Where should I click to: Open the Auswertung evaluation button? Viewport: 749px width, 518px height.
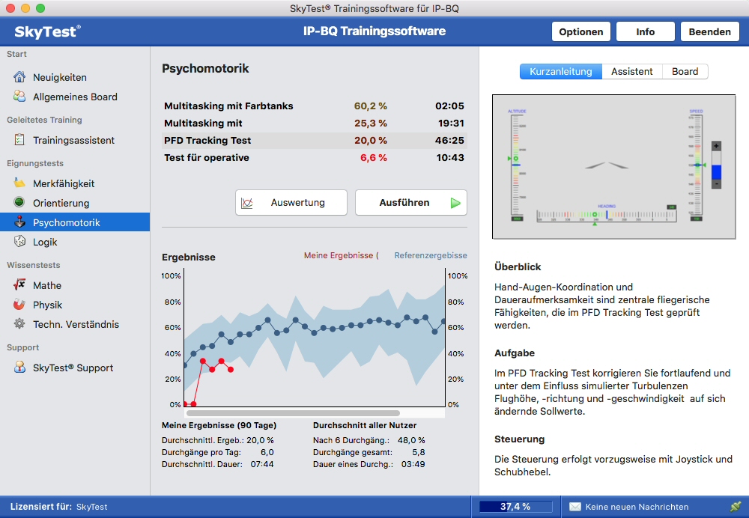click(291, 202)
